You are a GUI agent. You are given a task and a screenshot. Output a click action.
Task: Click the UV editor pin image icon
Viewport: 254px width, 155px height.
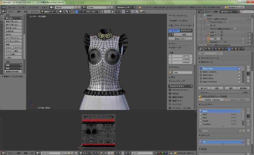(x=76, y=153)
